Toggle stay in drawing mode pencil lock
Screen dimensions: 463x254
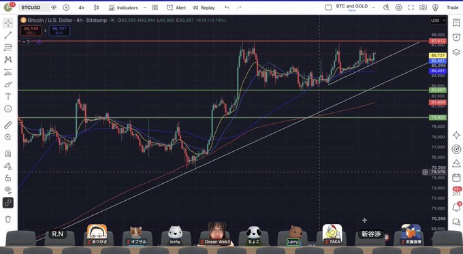click(8, 166)
